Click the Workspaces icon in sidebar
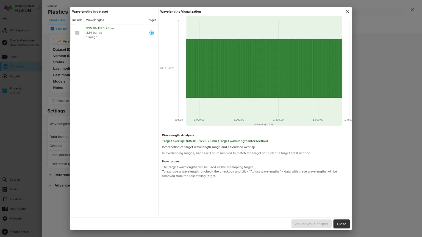Image resolution: width=422 pixels, height=237 pixels. click(x=5, y=30)
